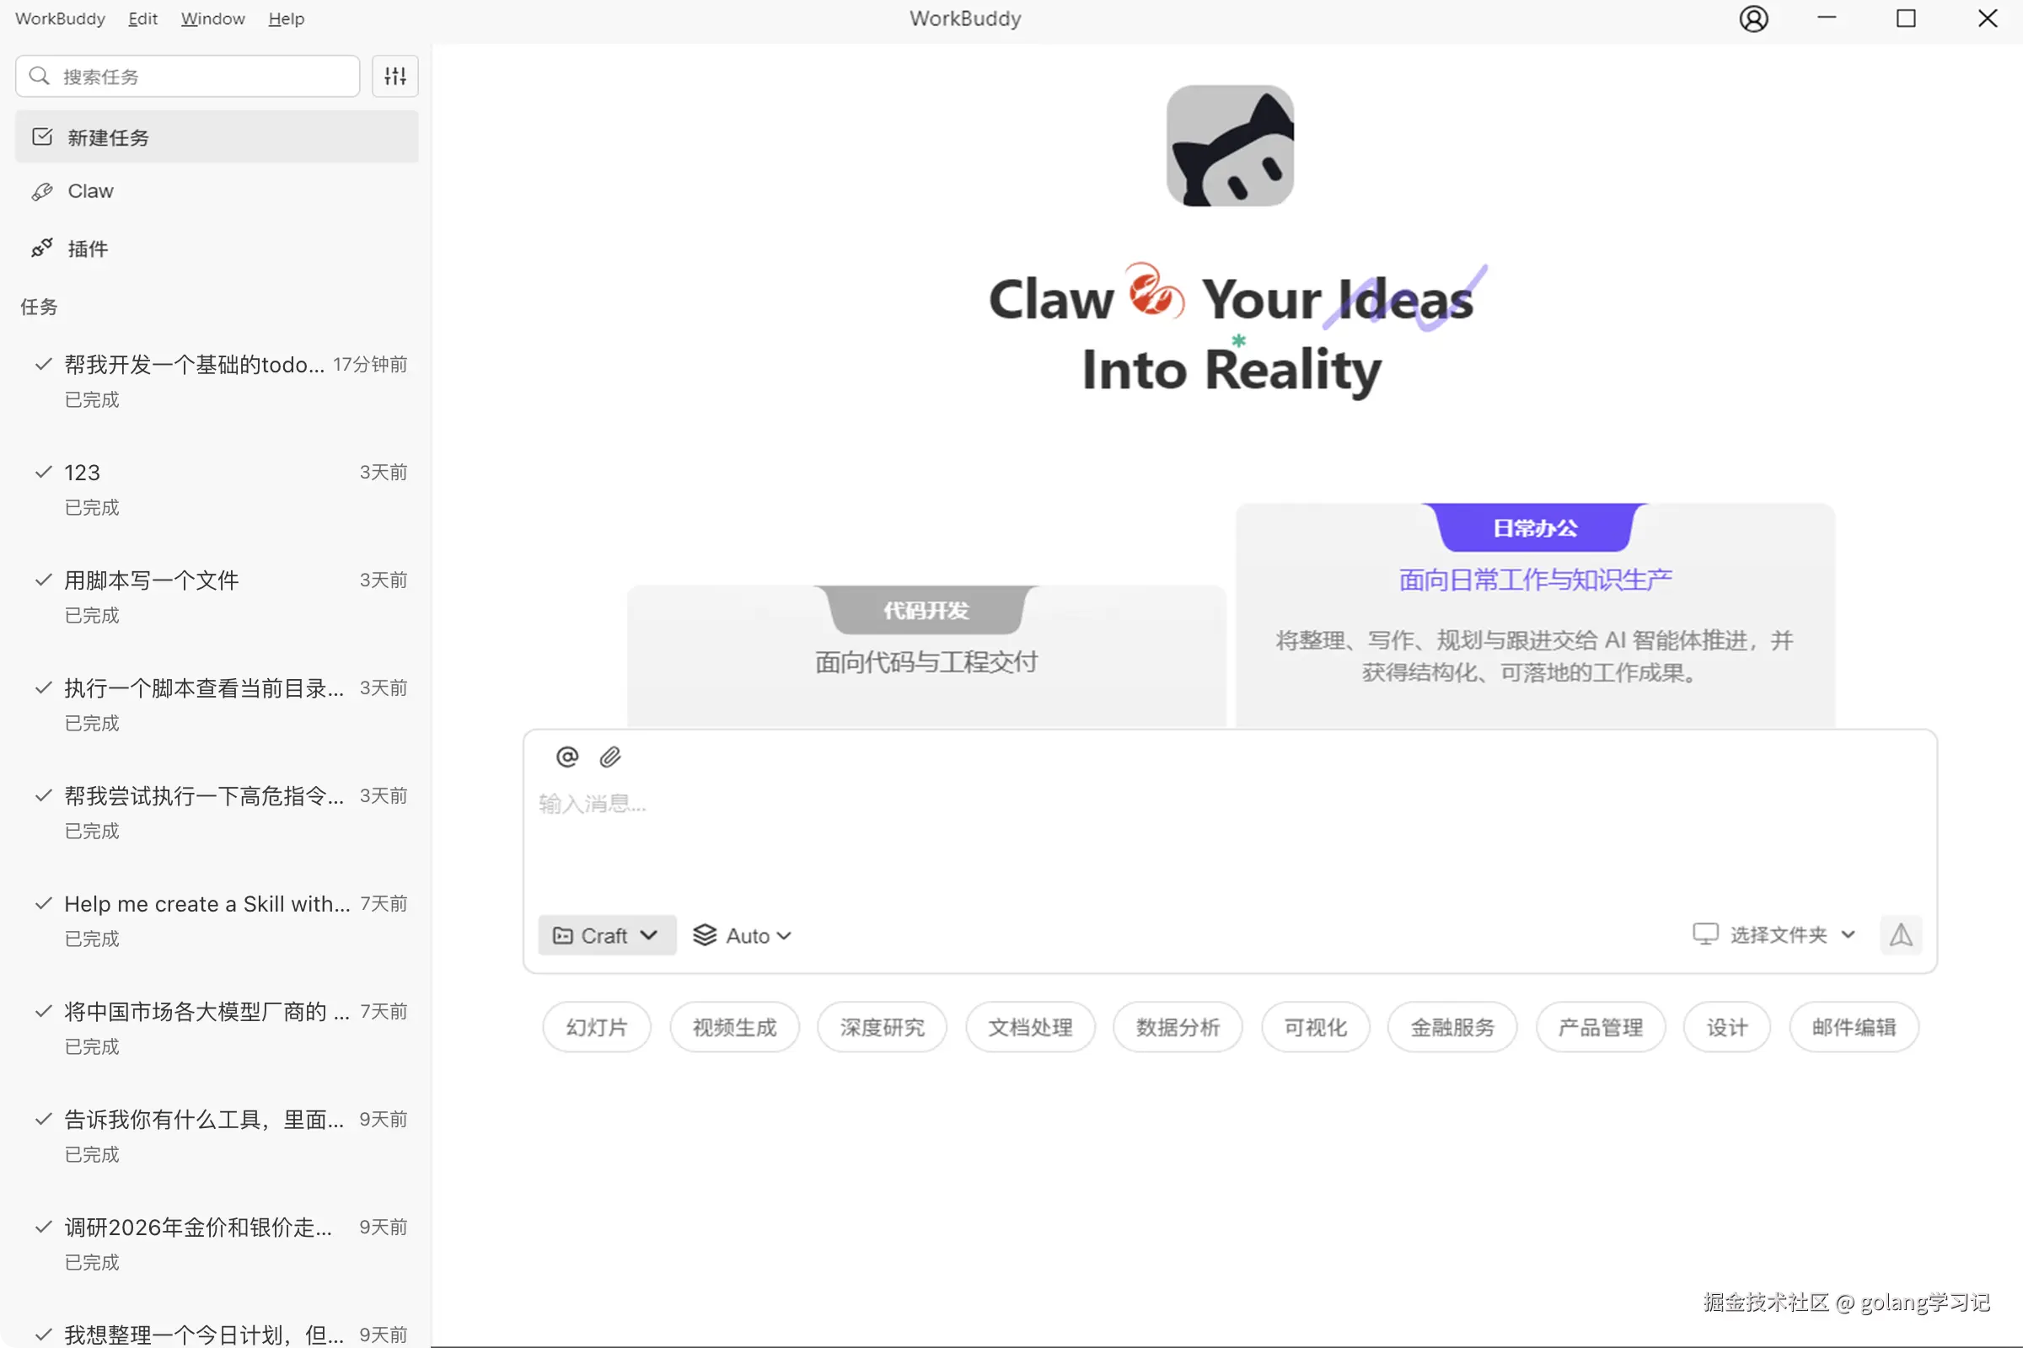Create a new task via 新建任务
2023x1348 pixels.
click(x=108, y=136)
